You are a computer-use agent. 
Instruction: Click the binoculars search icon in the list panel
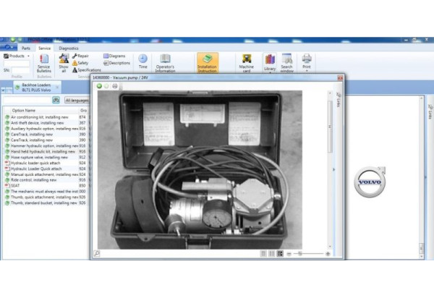pos(54,100)
